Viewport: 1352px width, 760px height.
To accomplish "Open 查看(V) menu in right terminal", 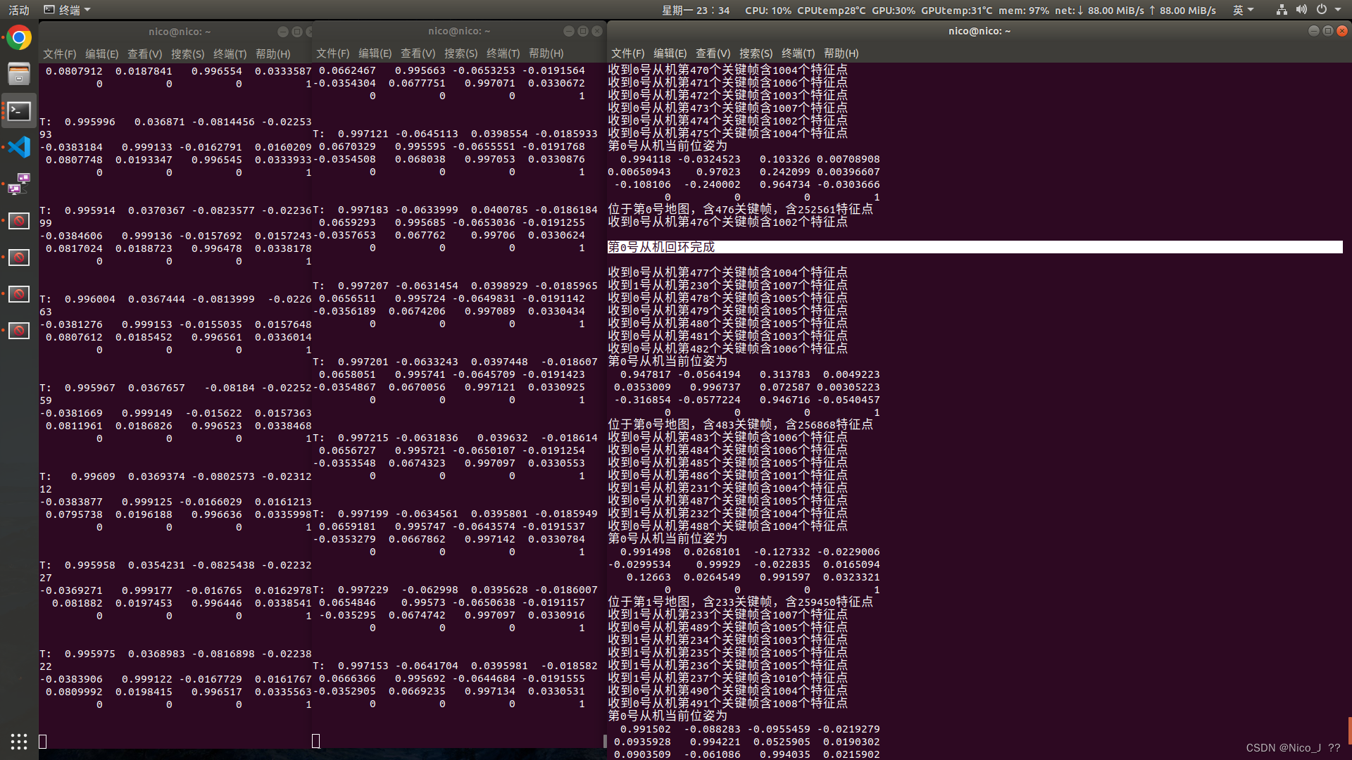I will (x=713, y=53).
